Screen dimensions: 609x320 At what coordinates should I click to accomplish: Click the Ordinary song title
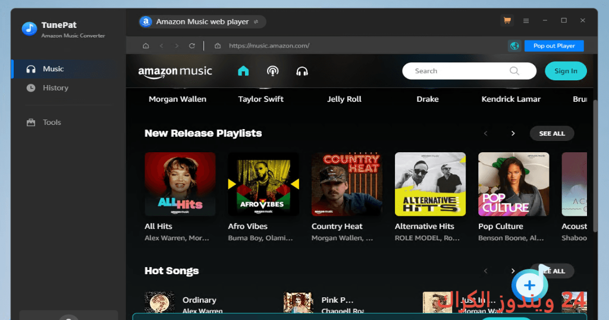coord(199,300)
